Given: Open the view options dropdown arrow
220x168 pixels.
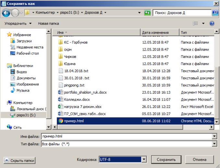Looking at the screenshot, I should pyautogui.click(x=203, y=23).
